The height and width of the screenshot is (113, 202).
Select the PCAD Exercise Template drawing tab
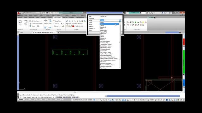[x=43, y=32]
